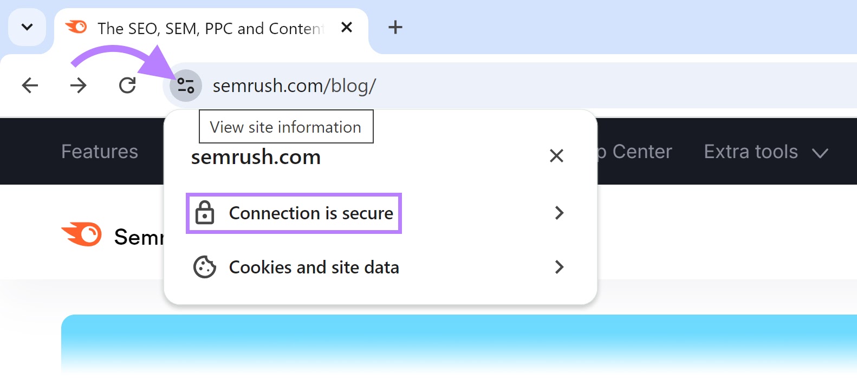Image resolution: width=857 pixels, height=379 pixels.
Task: Click the browser forward arrow
Action: click(79, 85)
